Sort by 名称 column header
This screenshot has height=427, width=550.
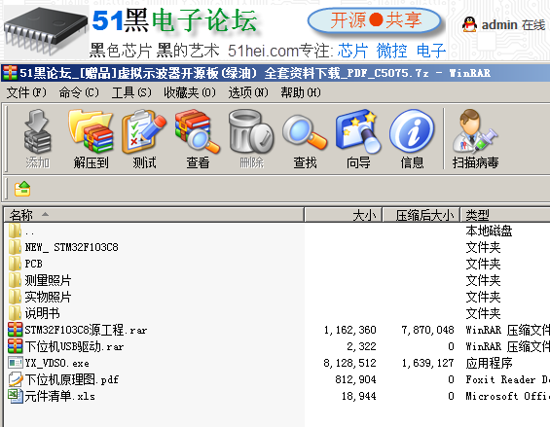click(x=154, y=215)
